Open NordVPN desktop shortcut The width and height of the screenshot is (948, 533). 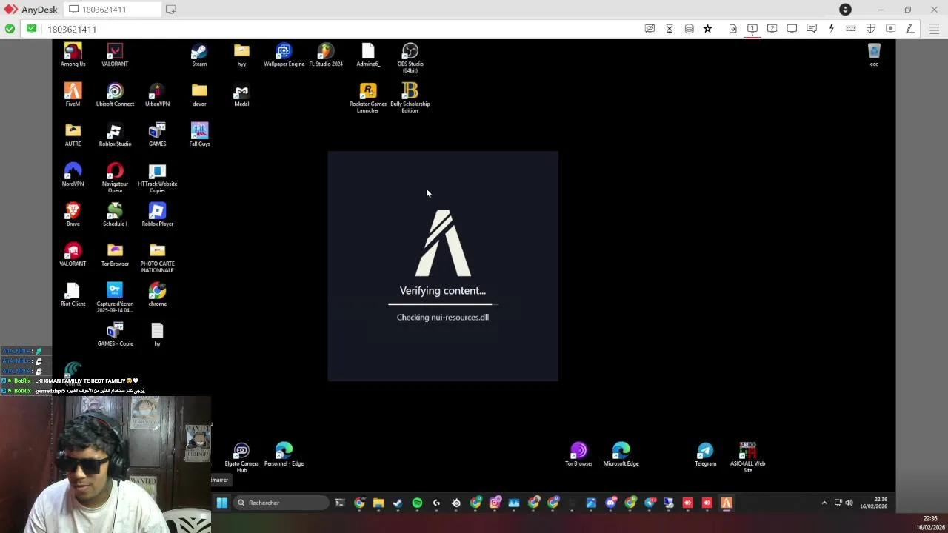pyautogui.click(x=73, y=175)
